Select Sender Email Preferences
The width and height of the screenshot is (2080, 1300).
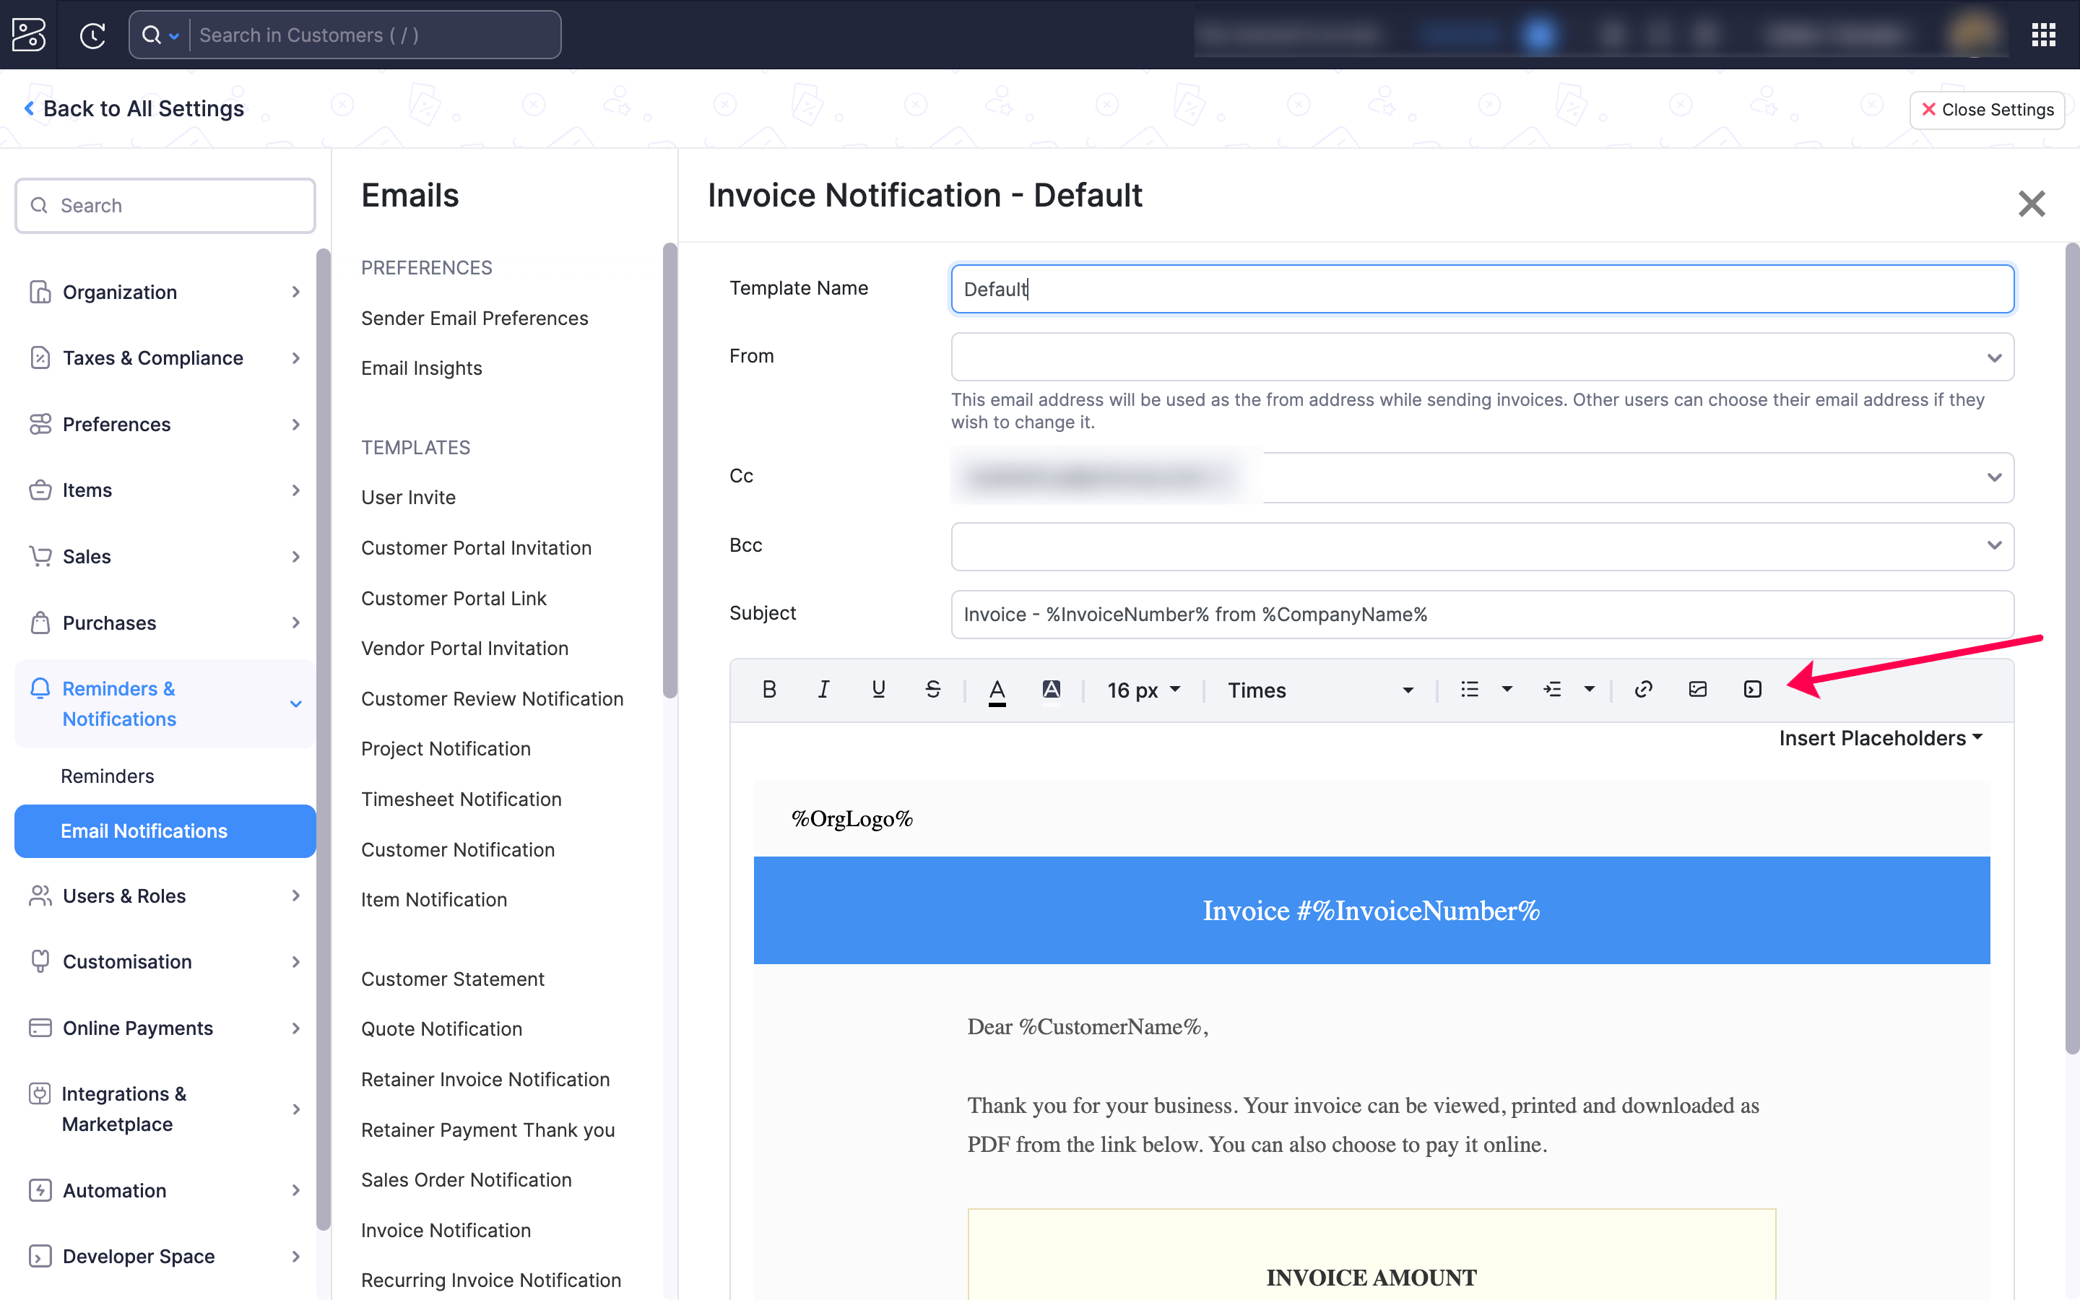474,318
